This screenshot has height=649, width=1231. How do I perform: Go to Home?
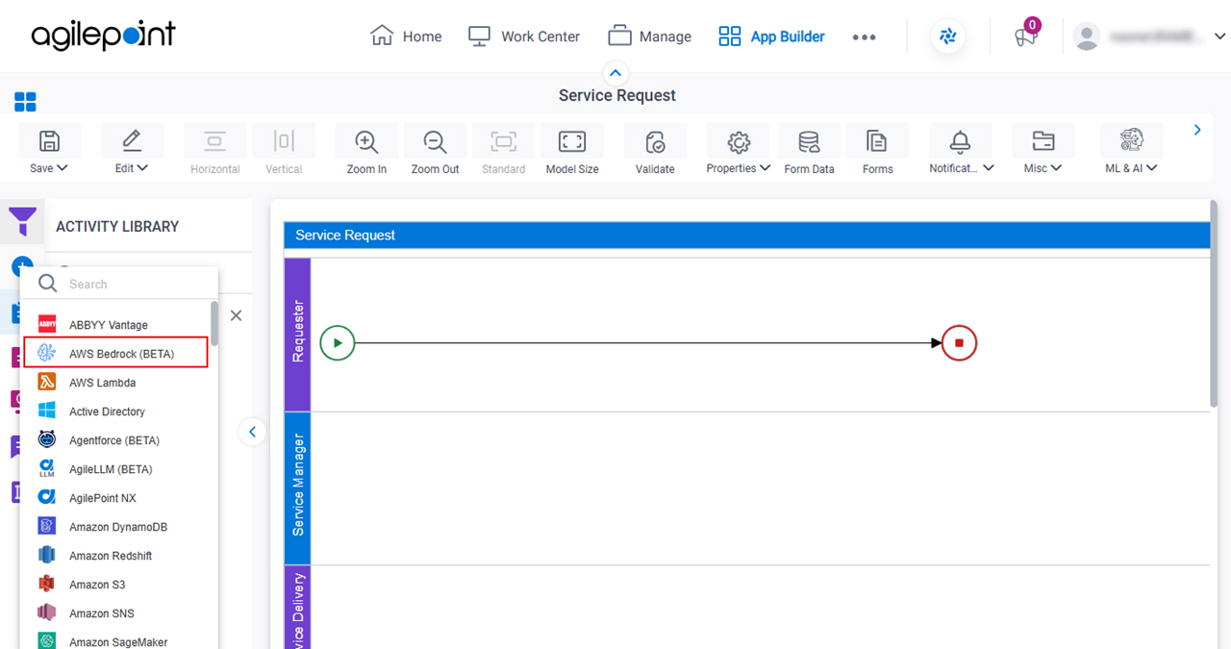pos(406,37)
